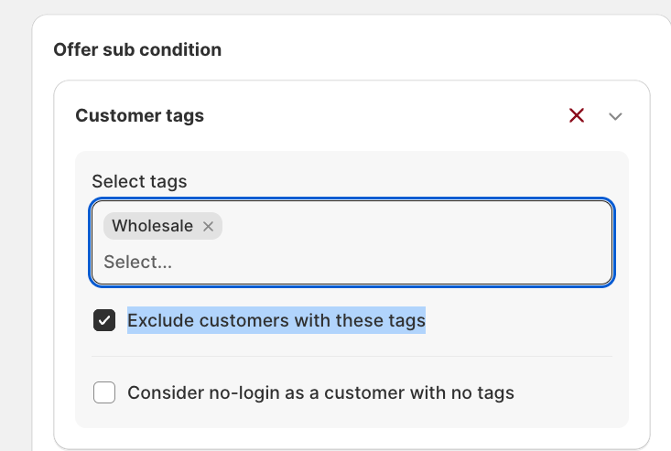Enable Consider no-login as customer checkbox
This screenshot has width=671, height=451.
click(x=104, y=392)
